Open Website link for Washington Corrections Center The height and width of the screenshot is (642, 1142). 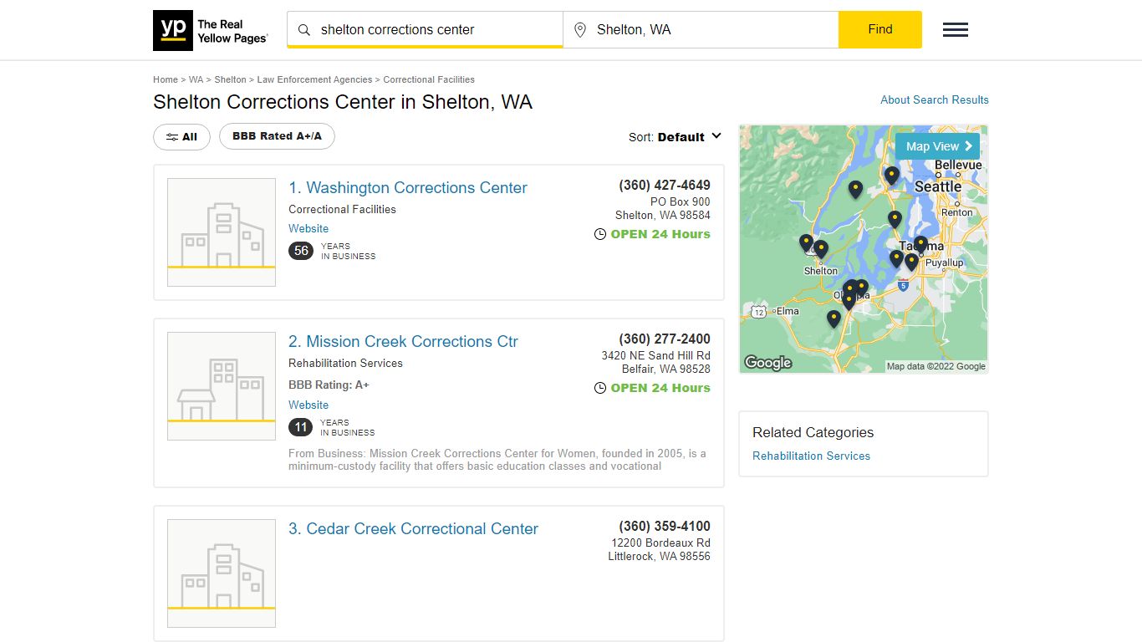pyautogui.click(x=308, y=228)
